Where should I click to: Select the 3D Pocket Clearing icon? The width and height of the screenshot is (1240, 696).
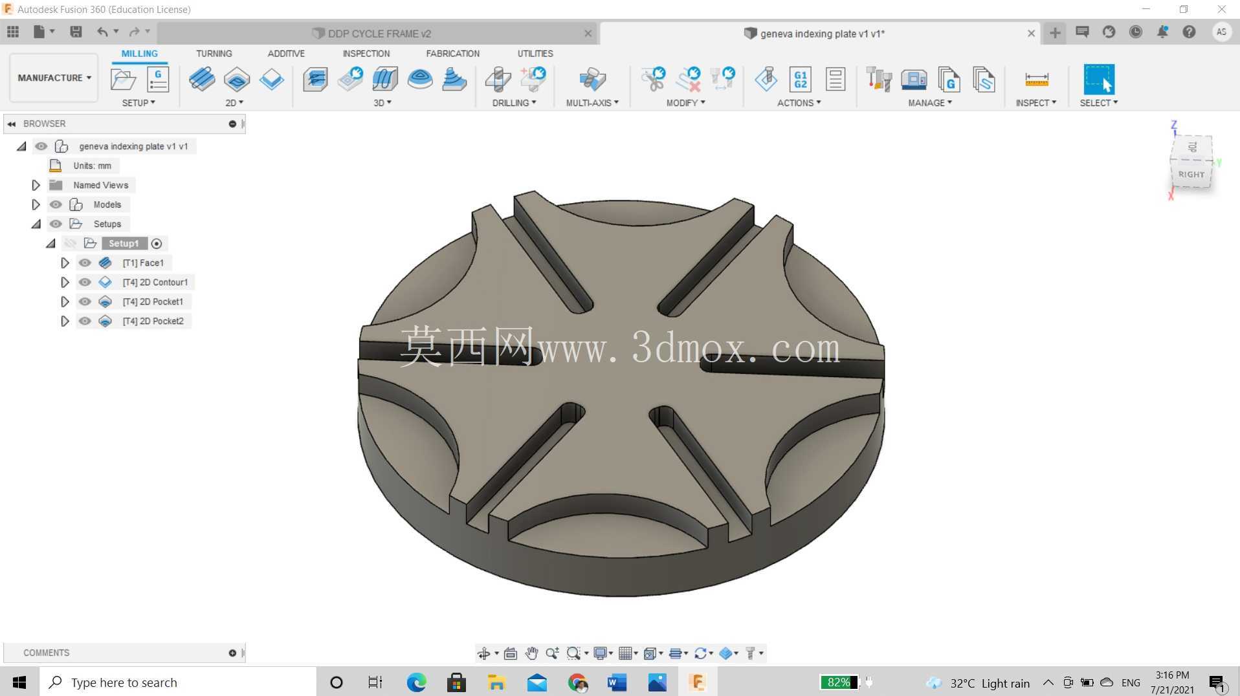[x=350, y=80]
